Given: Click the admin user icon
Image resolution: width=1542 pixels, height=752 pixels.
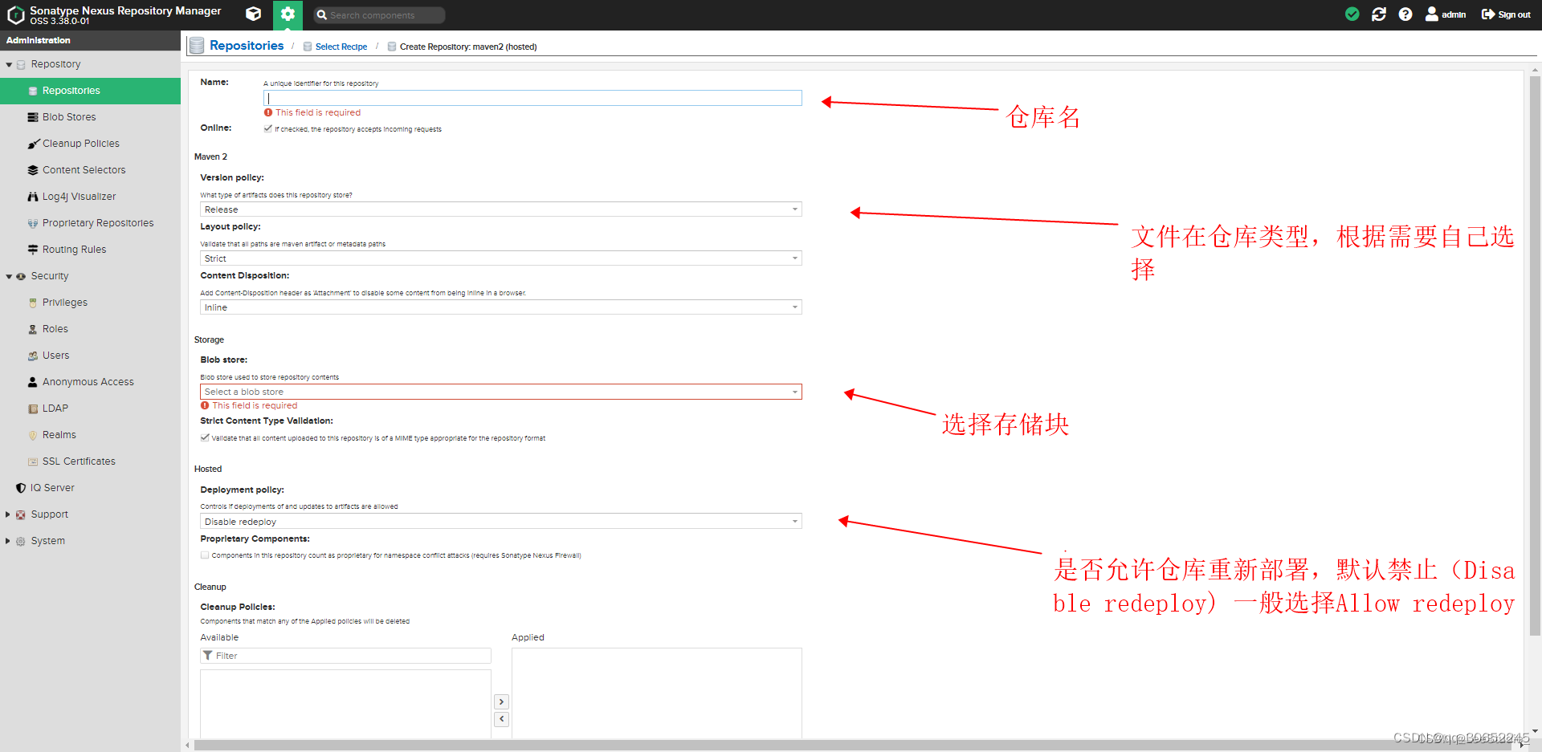Looking at the screenshot, I should (x=1432, y=14).
